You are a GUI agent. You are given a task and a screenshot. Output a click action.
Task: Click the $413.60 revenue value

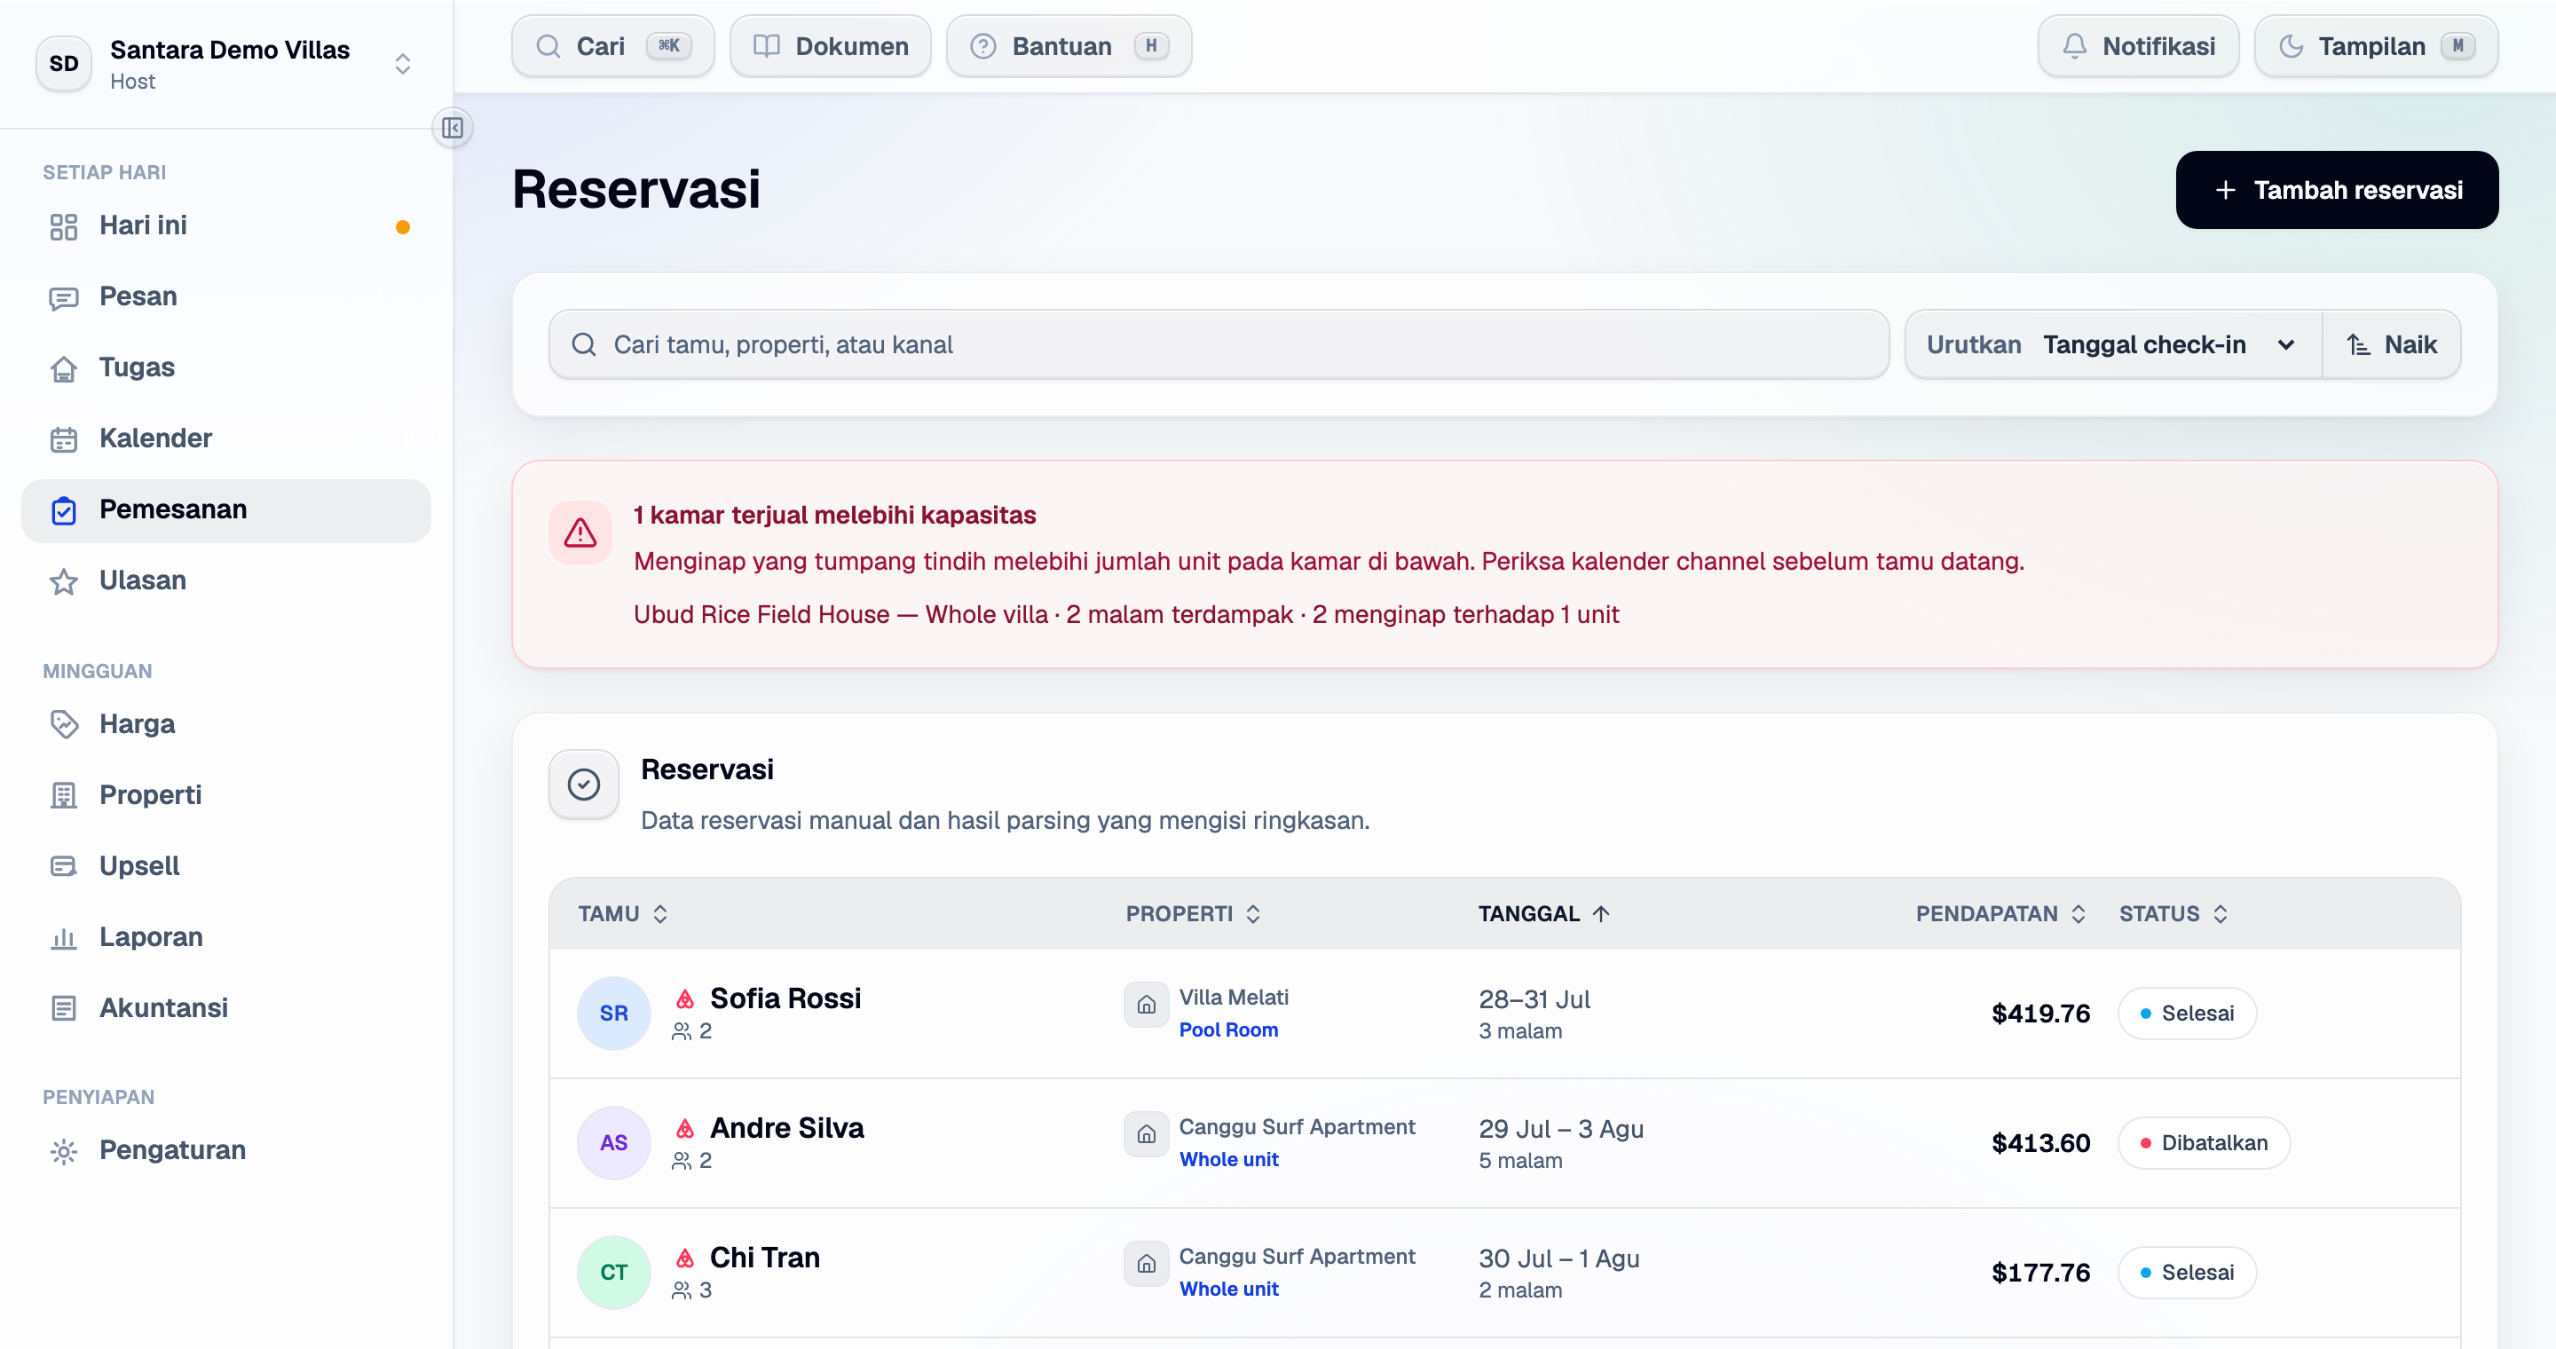click(x=2040, y=1143)
